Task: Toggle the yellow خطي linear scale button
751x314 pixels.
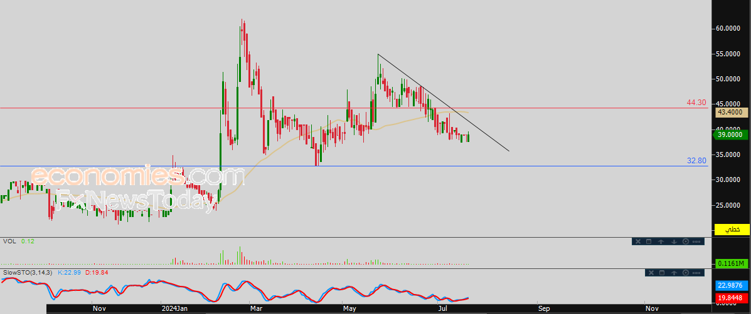Action: click(732, 230)
